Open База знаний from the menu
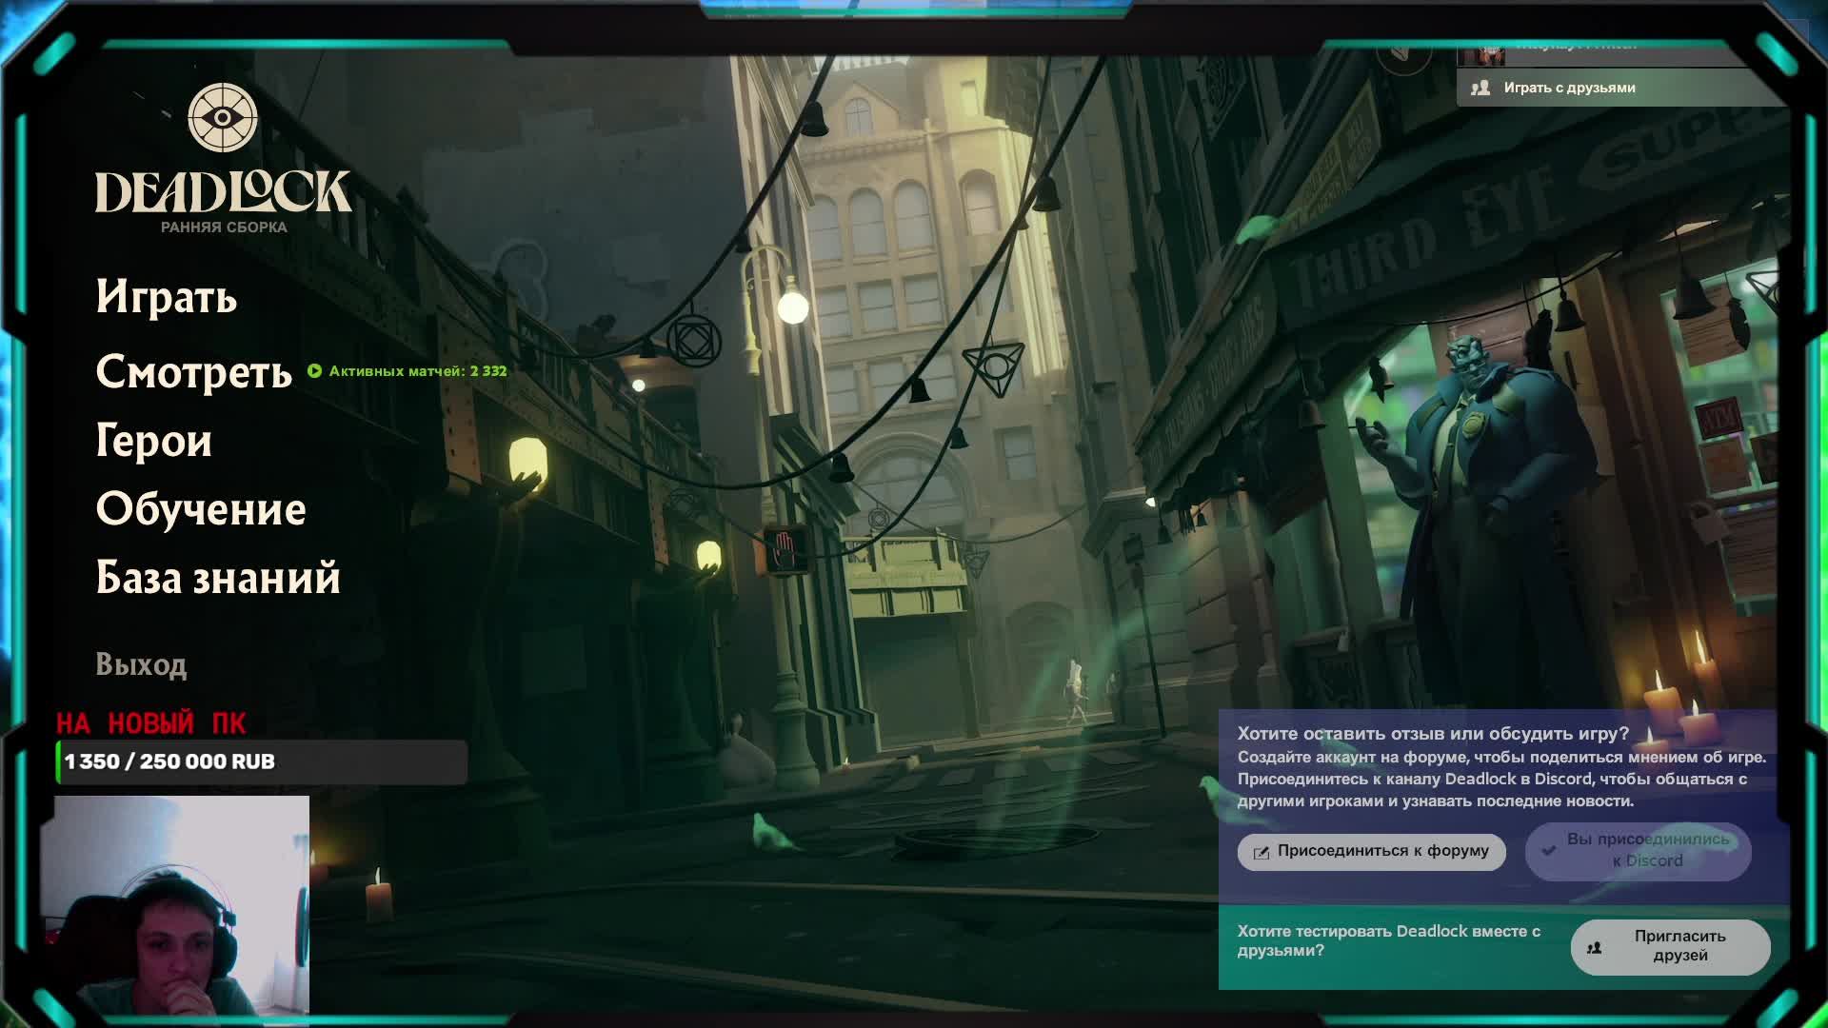The width and height of the screenshot is (1828, 1028). click(x=218, y=578)
